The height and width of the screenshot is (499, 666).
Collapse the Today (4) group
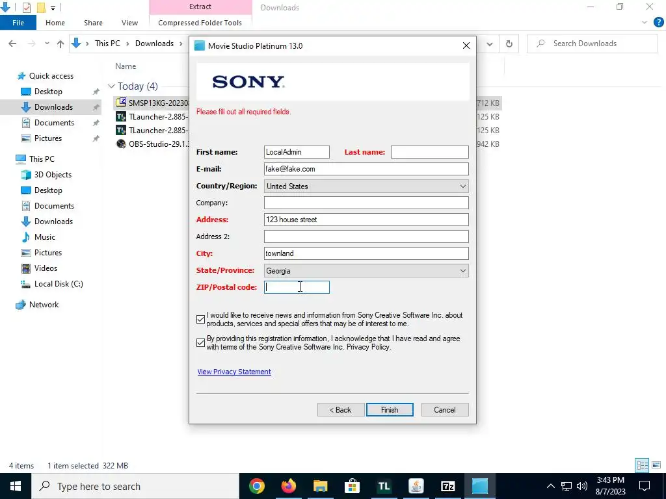pos(112,86)
